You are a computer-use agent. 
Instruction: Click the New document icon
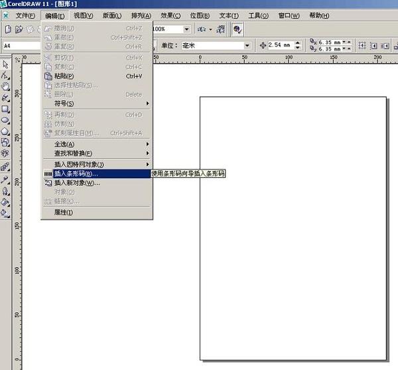(x=8, y=29)
